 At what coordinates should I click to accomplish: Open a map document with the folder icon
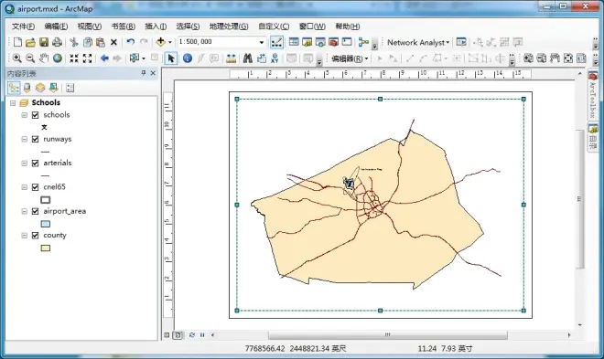(30, 42)
